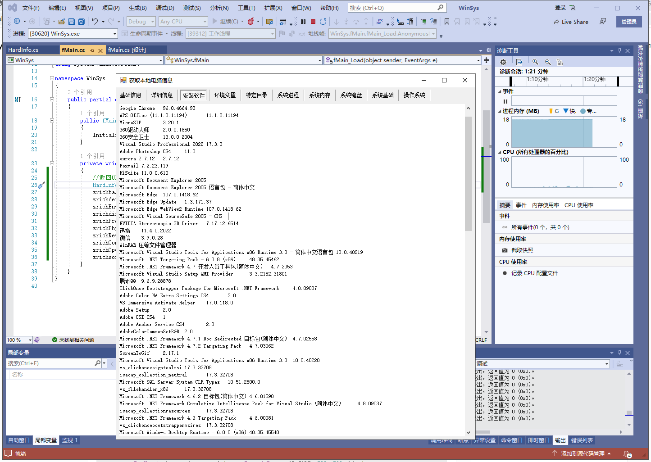Collapse the namespace WinSys code block
The image size is (651, 462).
click(52, 78)
